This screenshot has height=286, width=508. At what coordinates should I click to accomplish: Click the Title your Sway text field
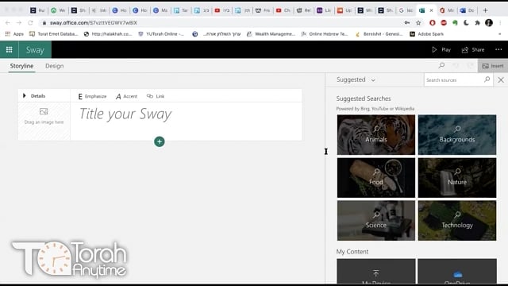coord(125,114)
